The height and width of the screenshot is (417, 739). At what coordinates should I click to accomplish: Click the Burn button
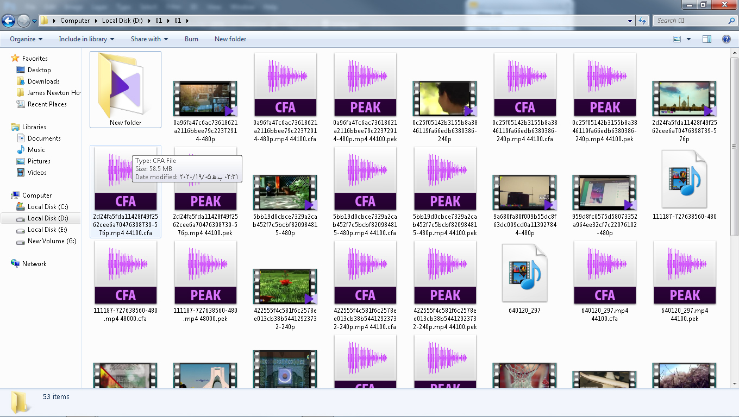tap(191, 39)
